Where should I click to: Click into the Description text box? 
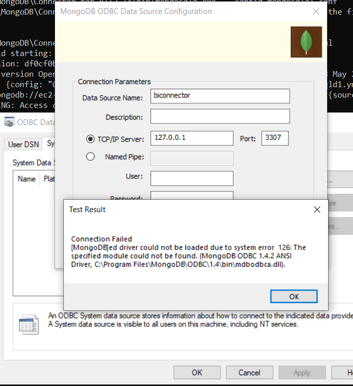pos(220,116)
